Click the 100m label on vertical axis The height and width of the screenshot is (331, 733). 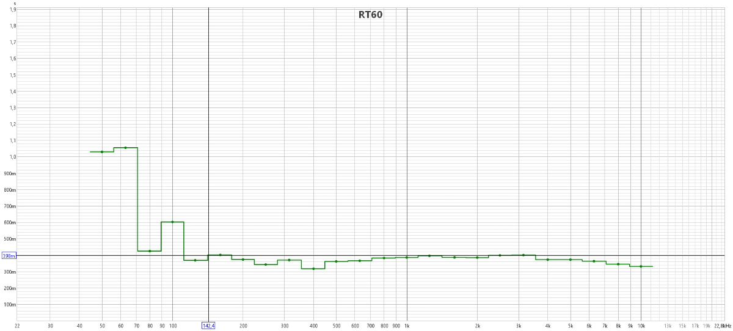click(11, 305)
